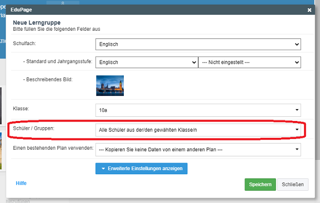Viewport: 320px width, 203px height.
Task: Close the EduPage dialog with X icon
Action: [309, 10]
